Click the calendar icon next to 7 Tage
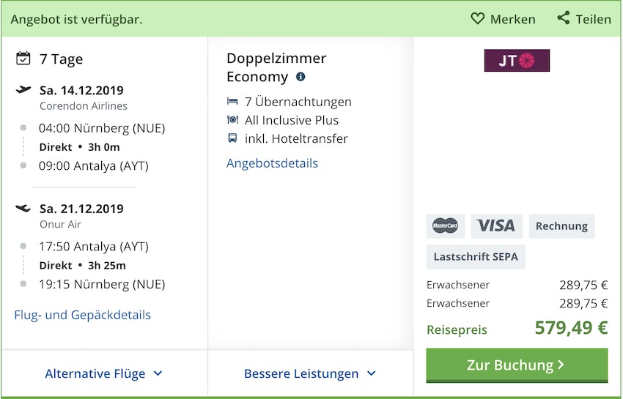Viewport: 623px width, 399px height. point(23,59)
